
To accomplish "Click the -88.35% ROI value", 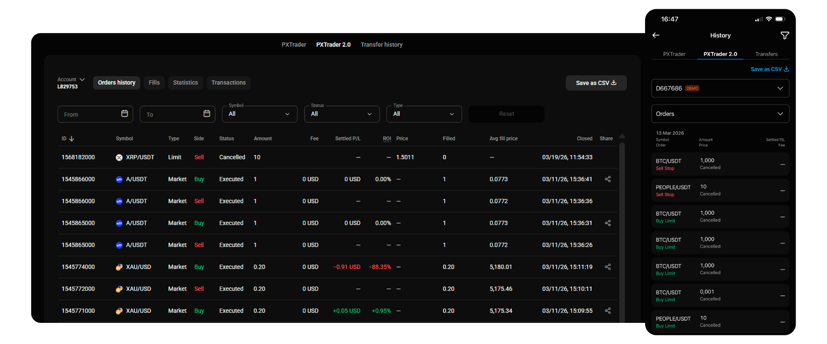I will click(x=380, y=267).
